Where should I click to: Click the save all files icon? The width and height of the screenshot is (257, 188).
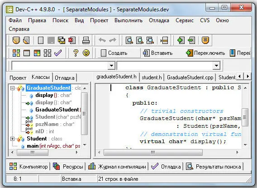coord(62,40)
